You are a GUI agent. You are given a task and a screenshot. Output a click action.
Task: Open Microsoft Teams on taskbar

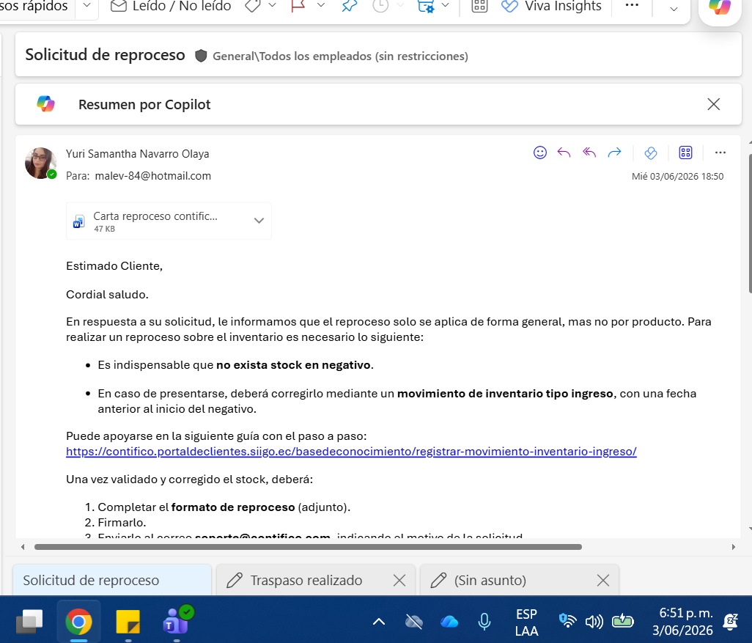177,620
